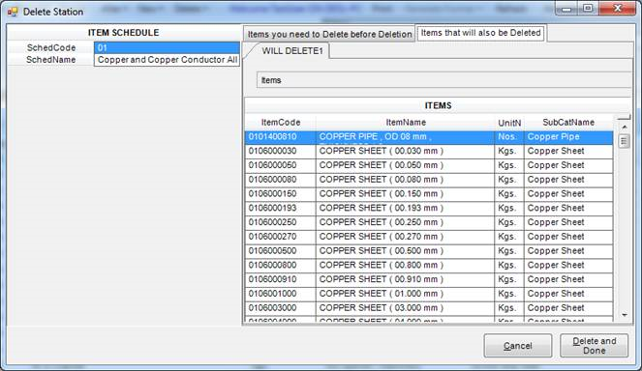The height and width of the screenshot is (371, 642).
Task: Click the SubCatName column header
Action: [568, 122]
